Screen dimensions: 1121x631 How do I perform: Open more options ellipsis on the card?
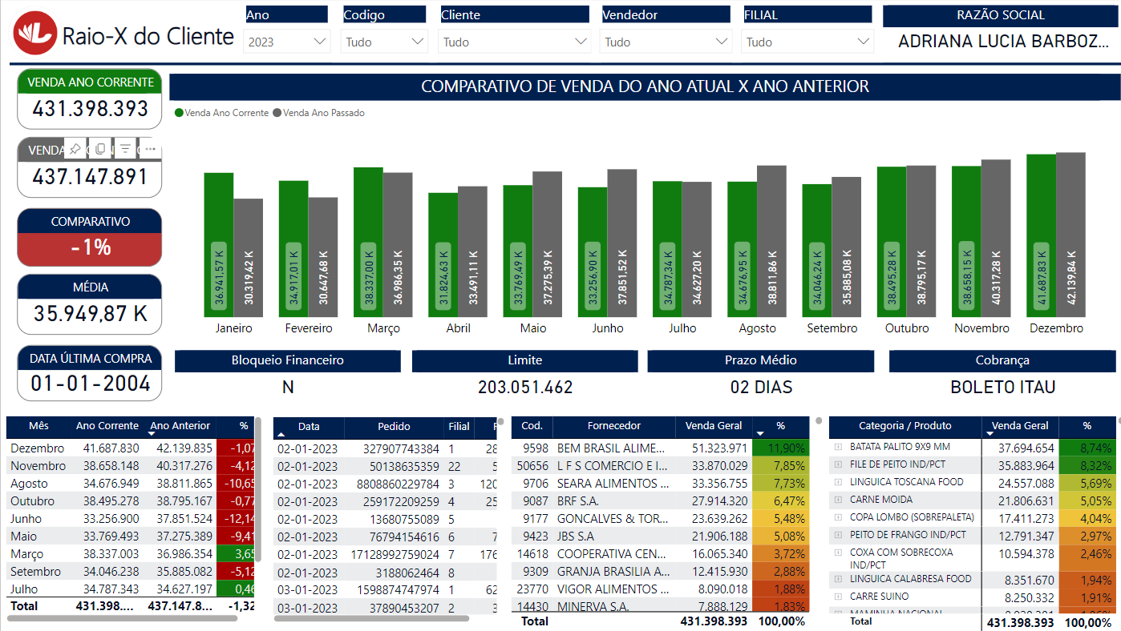(x=150, y=149)
